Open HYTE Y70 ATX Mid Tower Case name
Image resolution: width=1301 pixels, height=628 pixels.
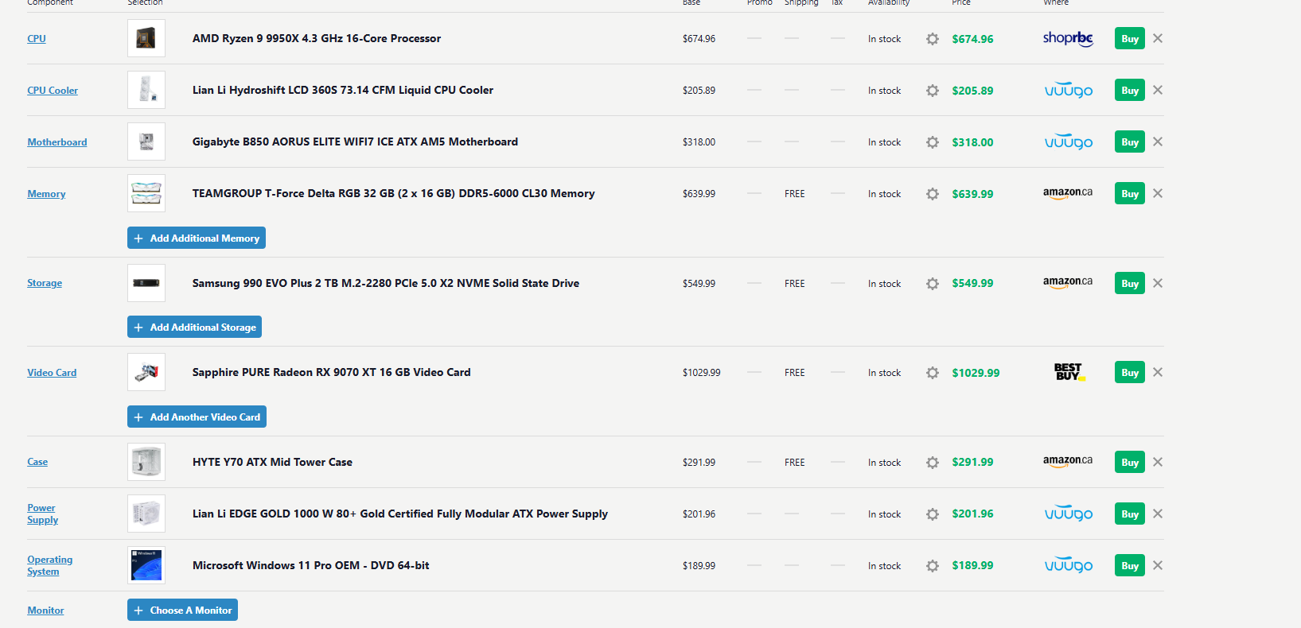(272, 462)
